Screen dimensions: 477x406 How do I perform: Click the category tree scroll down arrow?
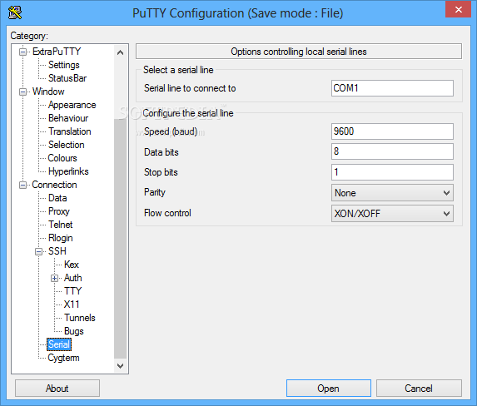tap(120, 365)
